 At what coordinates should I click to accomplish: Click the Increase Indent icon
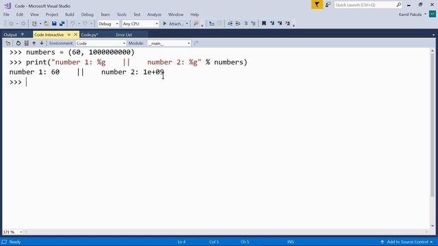[237, 24]
